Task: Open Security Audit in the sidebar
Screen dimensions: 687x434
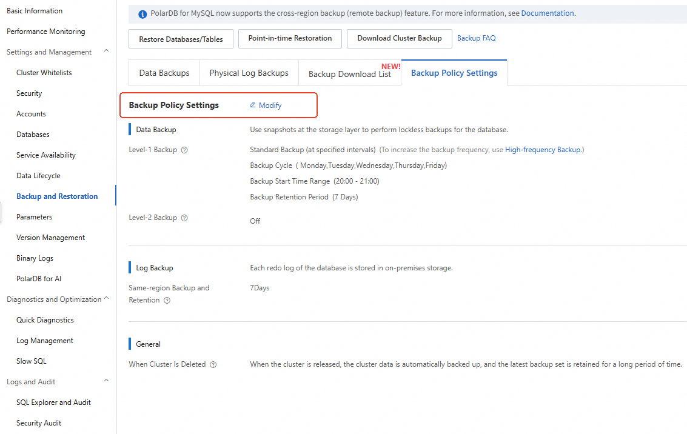Action: (x=39, y=422)
